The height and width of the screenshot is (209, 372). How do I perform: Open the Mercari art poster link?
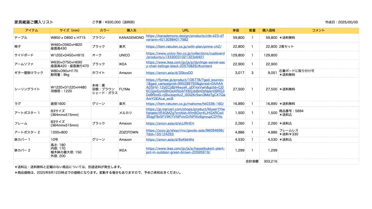[185, 113]
